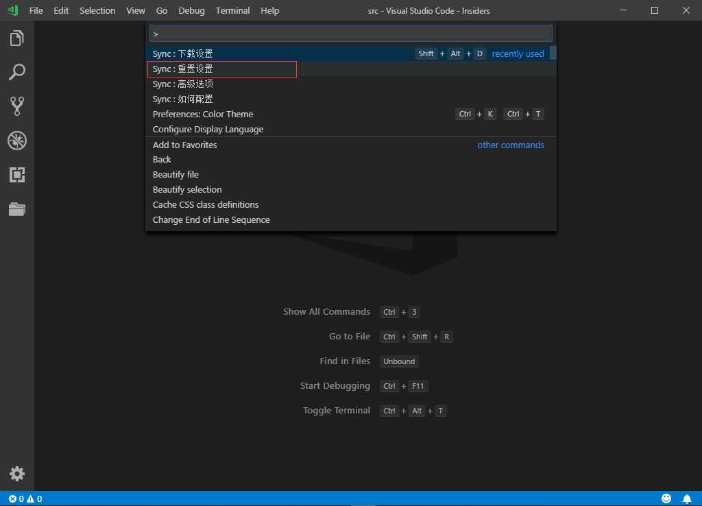Select Preferences: Color Theme command
The height and width of the screenshot is (506, 702).
point(350,115)
